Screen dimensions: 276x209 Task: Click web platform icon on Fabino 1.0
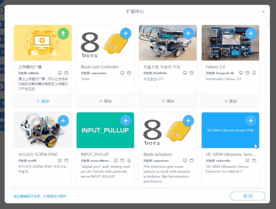248,73
